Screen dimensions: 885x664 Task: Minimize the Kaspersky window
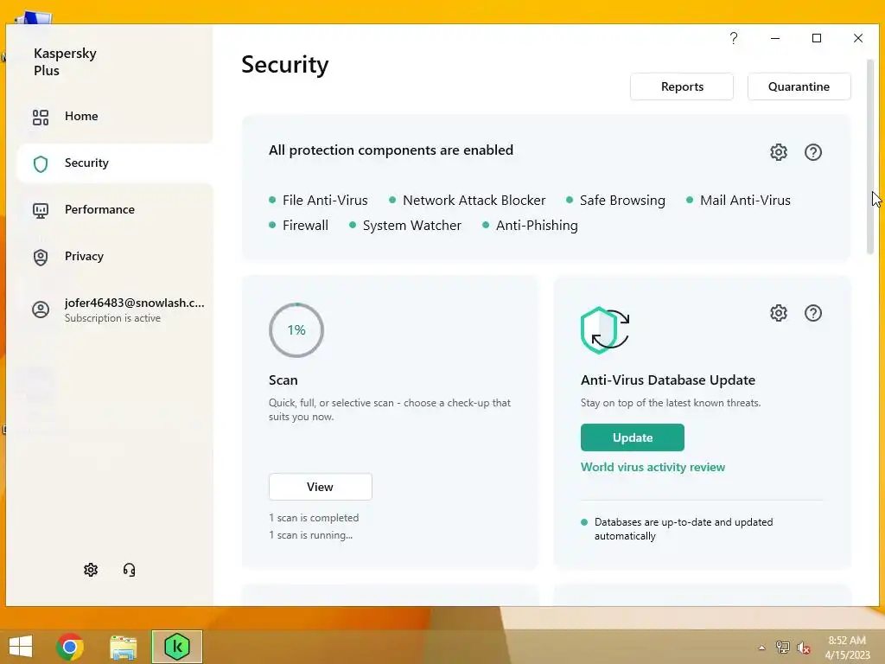[x=775, y=38]
